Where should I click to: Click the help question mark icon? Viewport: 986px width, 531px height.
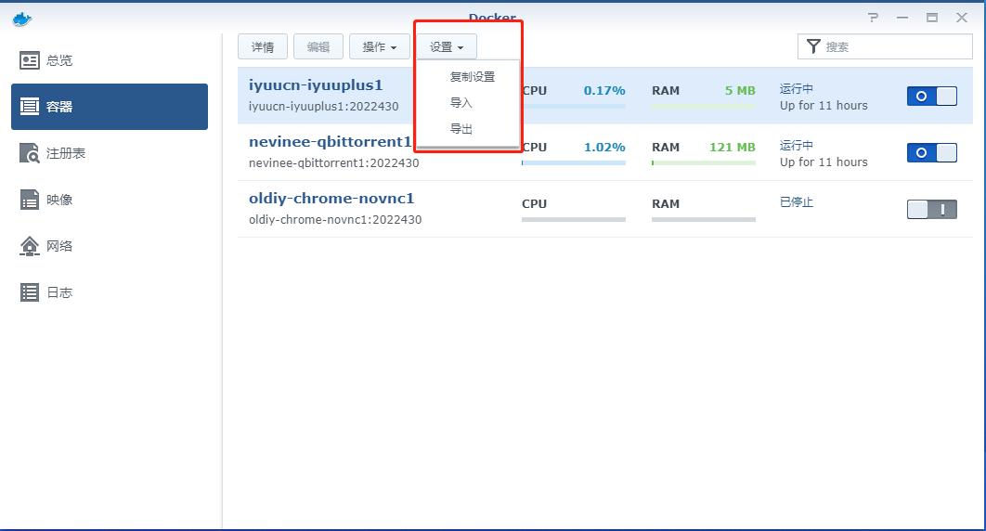(x=873, y=18)
